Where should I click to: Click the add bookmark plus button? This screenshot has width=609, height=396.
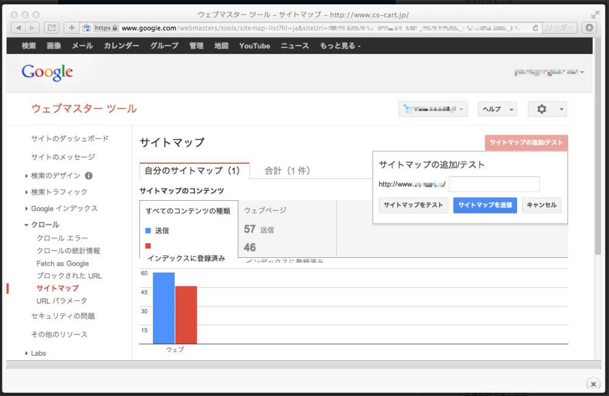[x=71, y=27]
